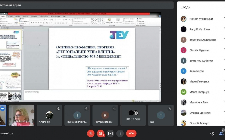Select the third slide thumbnail with PROJECT cloud
225x140 pixels.
(x=10, y=81)
